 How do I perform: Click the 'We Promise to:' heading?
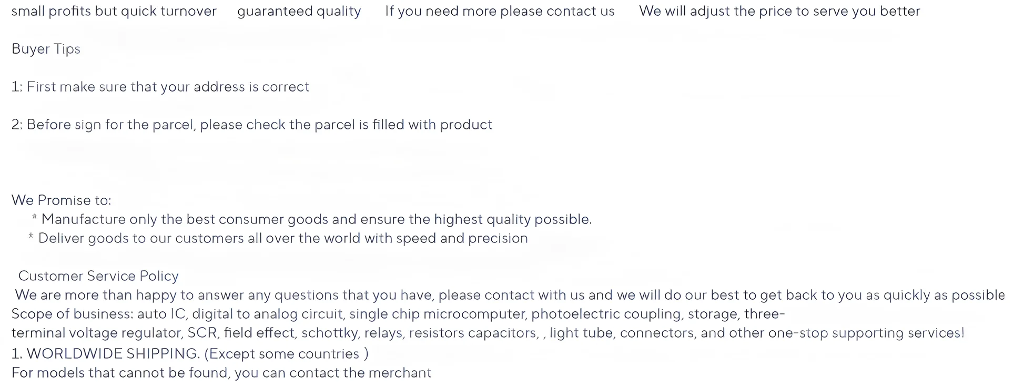[x=61, y=200]
